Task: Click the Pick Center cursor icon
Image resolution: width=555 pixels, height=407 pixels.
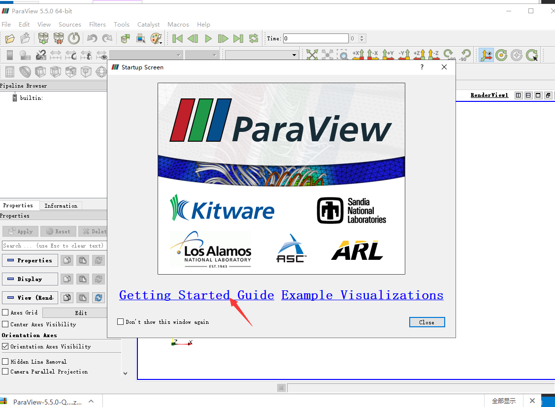Action: click(532, 55)
